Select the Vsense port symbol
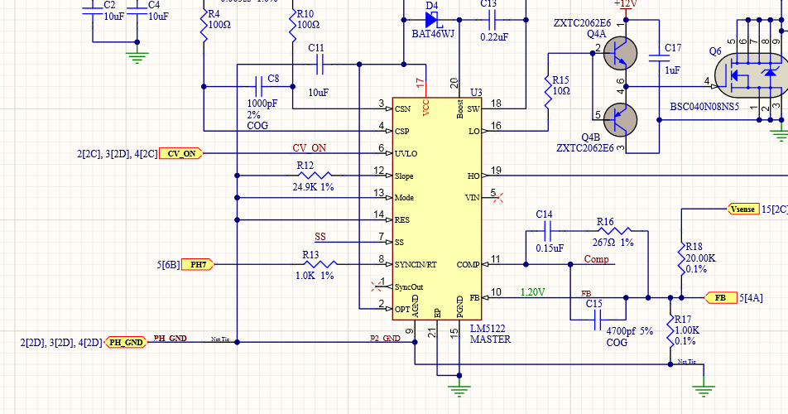This screenshot has width=788, height=414. [742, 209]
